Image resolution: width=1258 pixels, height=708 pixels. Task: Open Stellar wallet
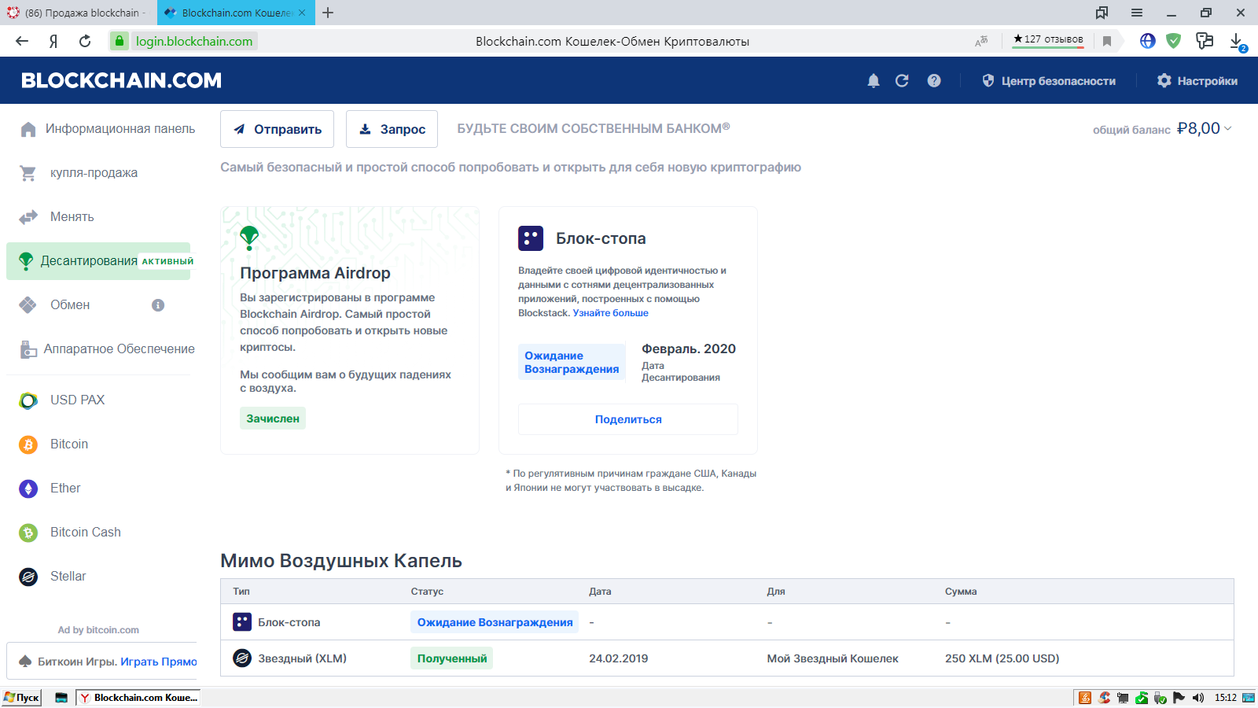coord(53,577)
